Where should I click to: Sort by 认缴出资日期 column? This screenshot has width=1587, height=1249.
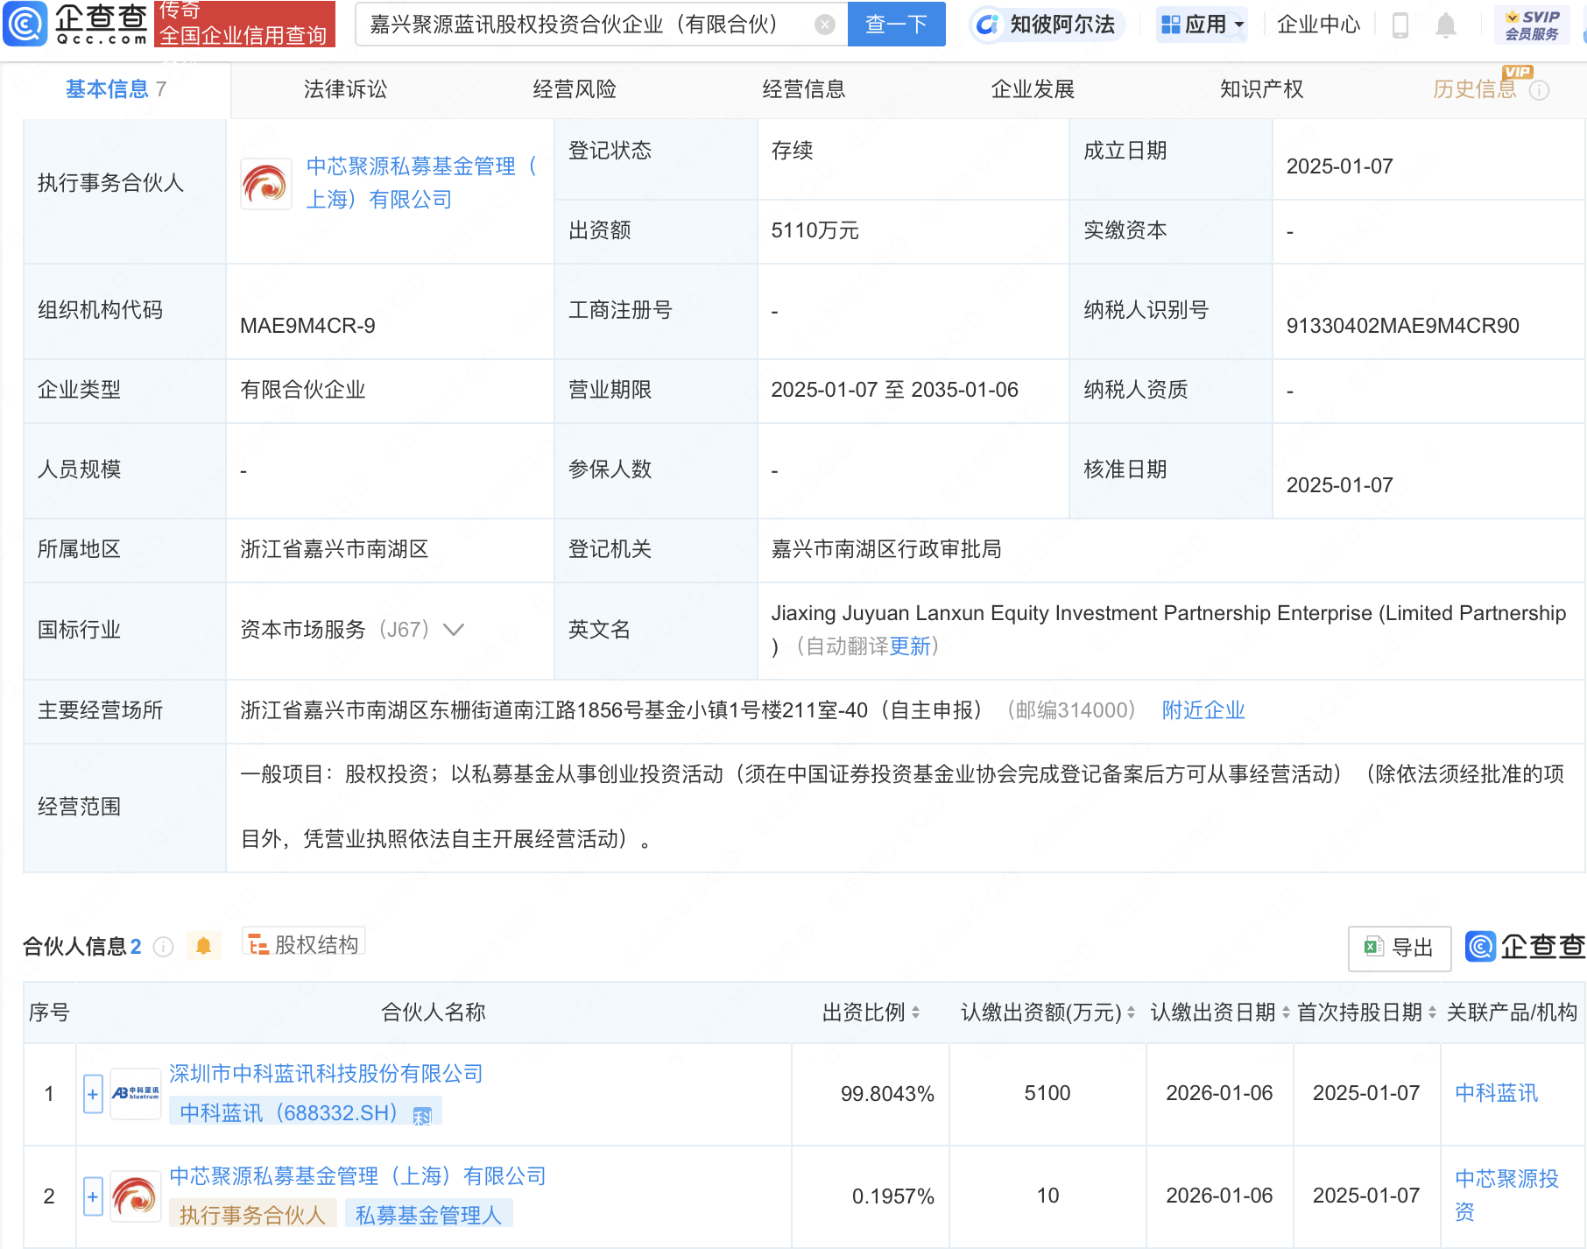tap(1286, 1013)
